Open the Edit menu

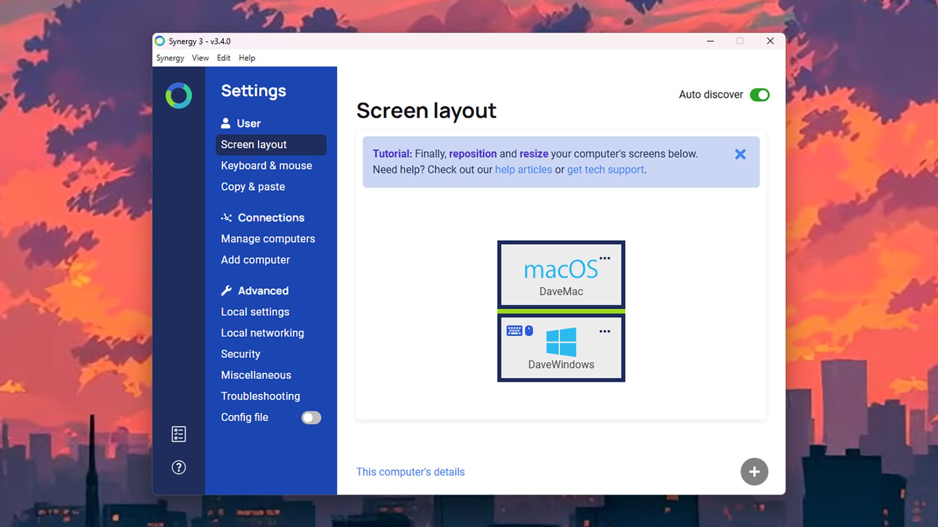(x=223, y=58)
